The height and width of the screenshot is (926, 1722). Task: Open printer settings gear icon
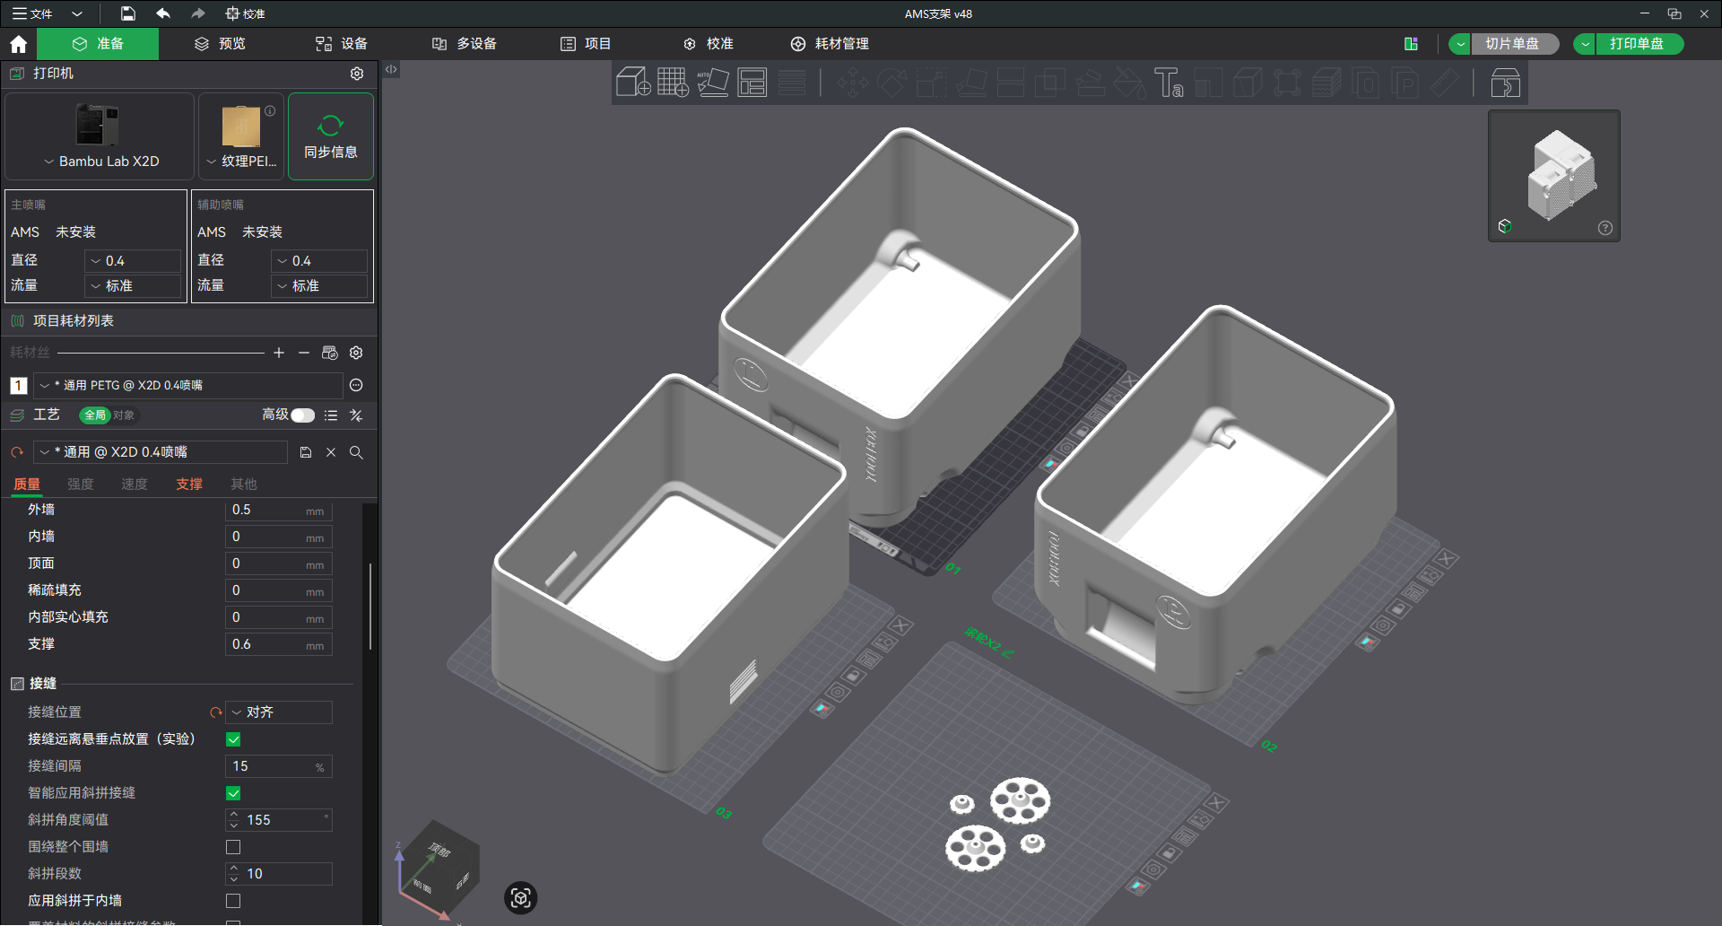tap(357, 74)
